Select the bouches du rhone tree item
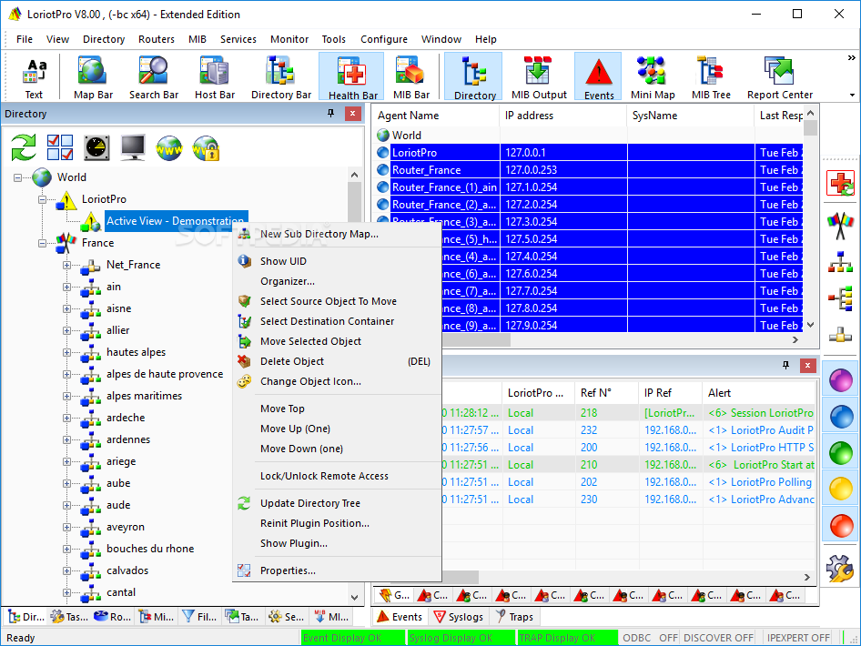Viewport: 861px width, 646px height. pos(150,549)
